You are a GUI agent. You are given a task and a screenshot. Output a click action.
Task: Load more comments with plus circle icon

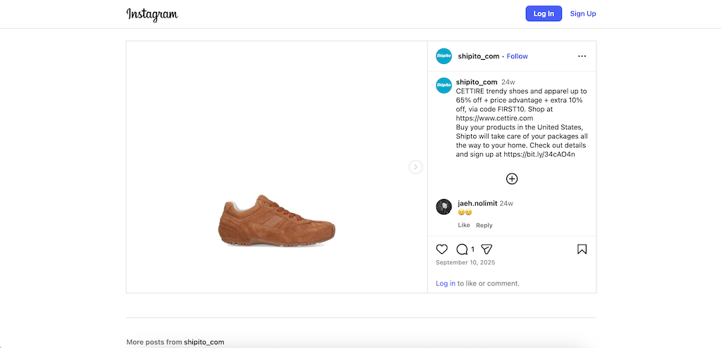click(512, 179)
